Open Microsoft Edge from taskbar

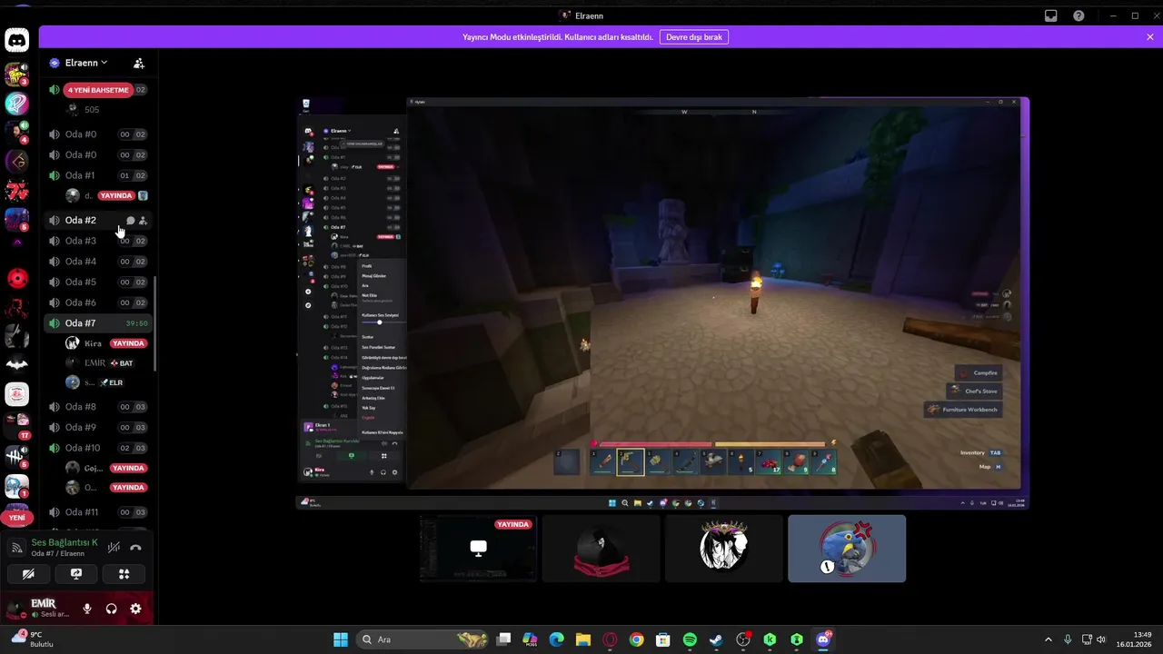click(557, 639)
